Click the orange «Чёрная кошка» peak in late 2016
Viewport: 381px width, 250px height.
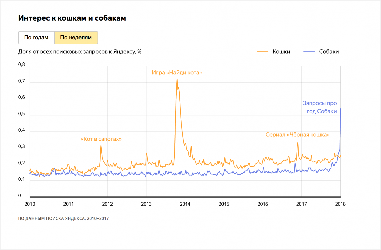coord(298,143)
